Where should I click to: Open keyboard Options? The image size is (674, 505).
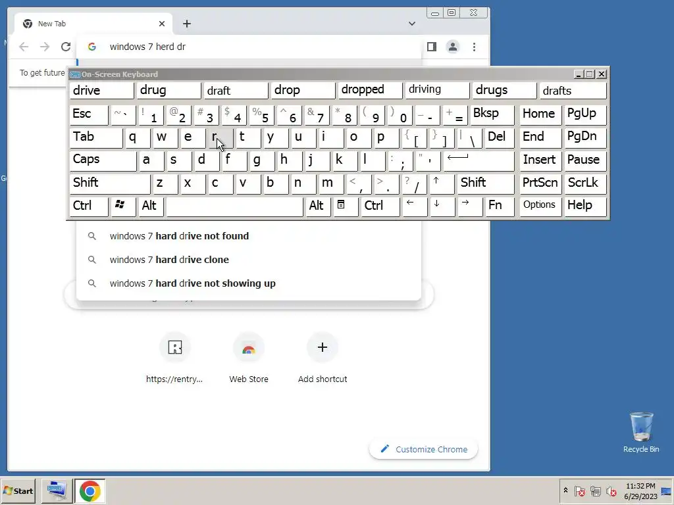(x=540, y=206)
